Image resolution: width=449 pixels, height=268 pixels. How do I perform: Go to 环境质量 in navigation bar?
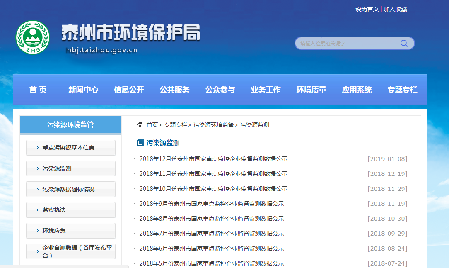point(311,90)
